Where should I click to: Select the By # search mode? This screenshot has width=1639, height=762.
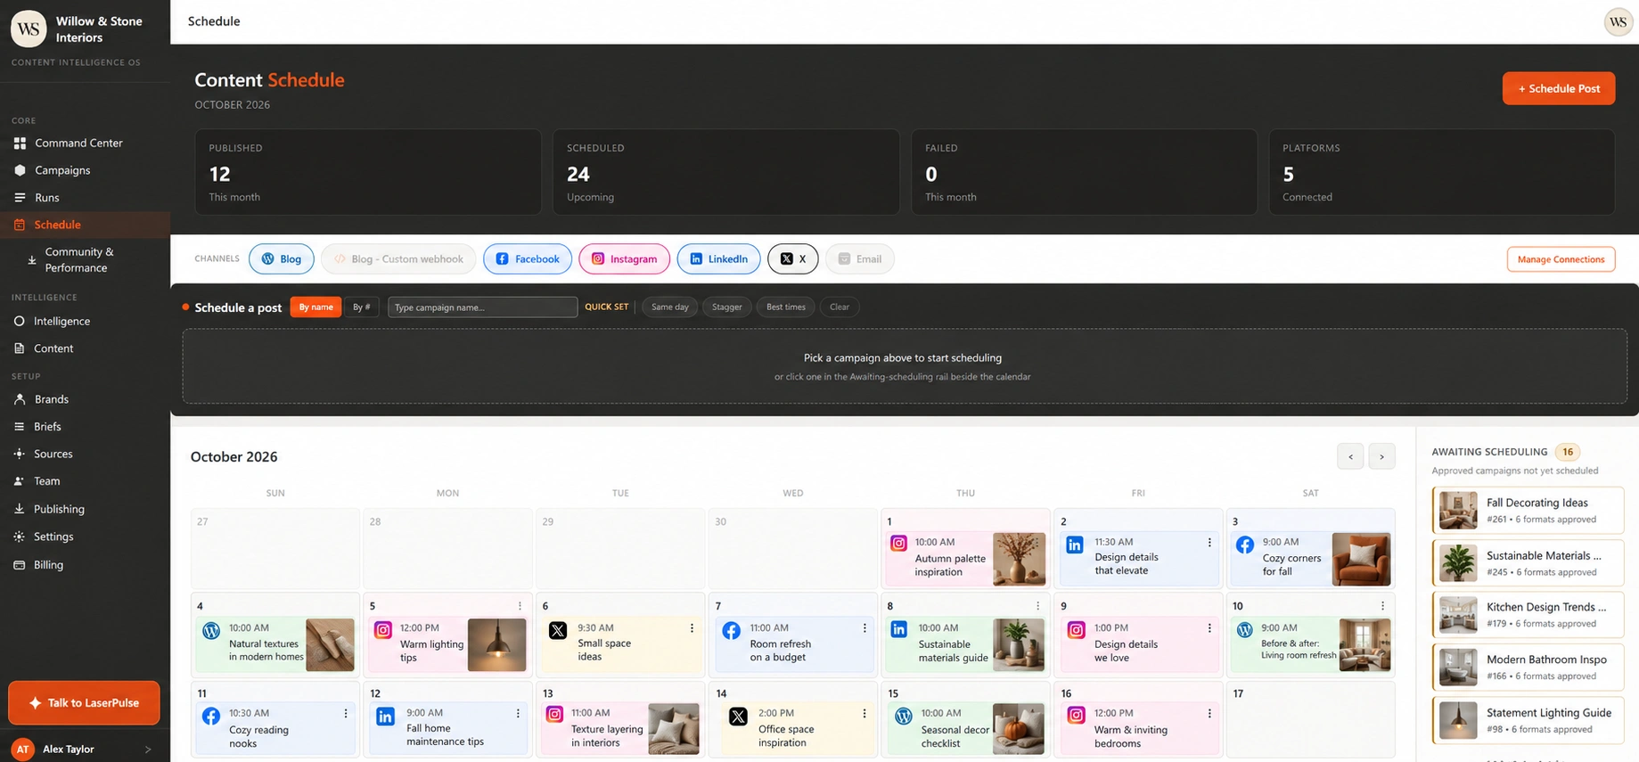coord(362,307)
